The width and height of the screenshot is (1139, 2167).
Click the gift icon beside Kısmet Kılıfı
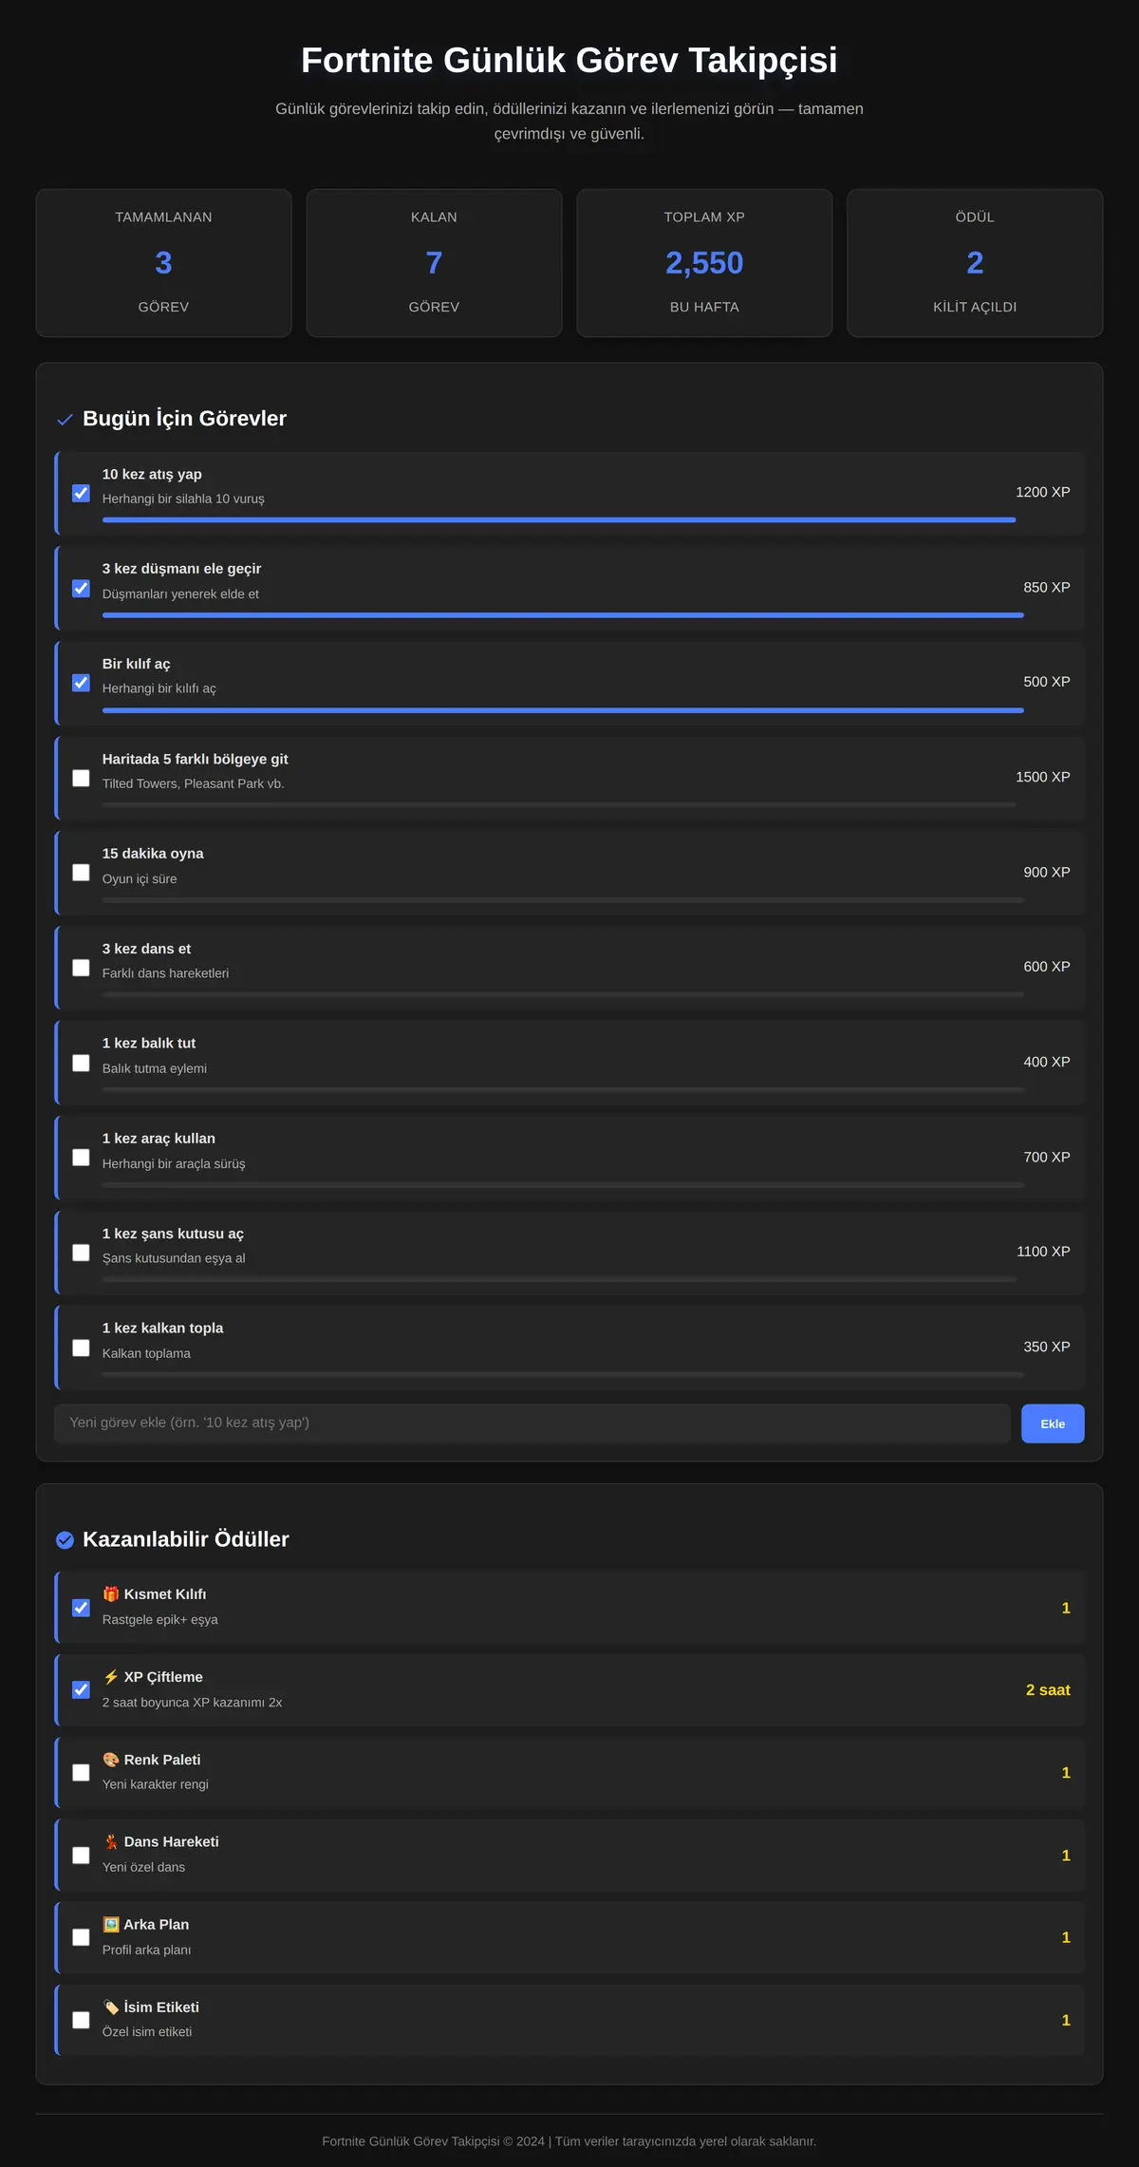111,1594
